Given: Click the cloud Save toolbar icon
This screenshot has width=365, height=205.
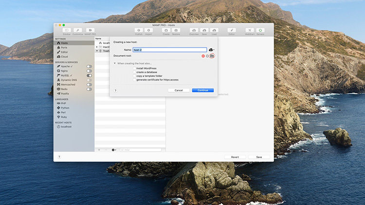Looking at the screenshot, I should click(x=204, y=30).
